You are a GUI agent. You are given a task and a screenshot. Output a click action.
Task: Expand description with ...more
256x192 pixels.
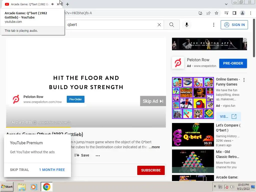pyautogui.click(x=154, y=147)
